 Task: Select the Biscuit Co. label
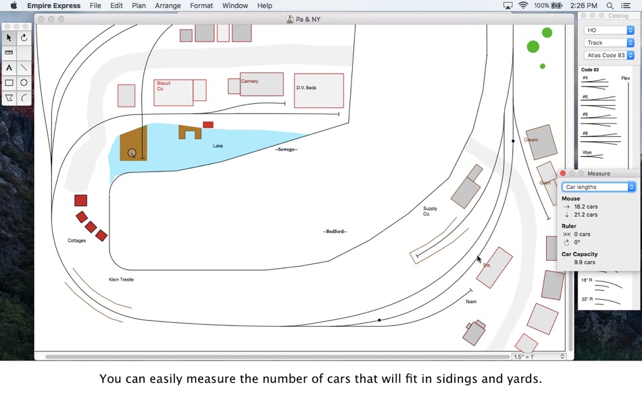click(164, 86)
